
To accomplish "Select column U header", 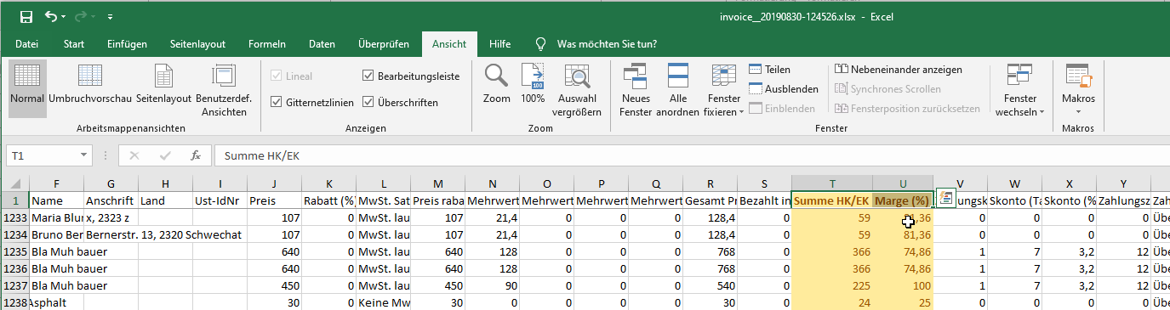I will pos(902,183).
